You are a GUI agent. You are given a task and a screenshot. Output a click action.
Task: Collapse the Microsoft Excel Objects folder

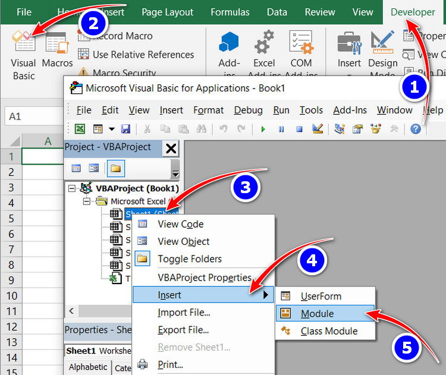[x=86, y=201]
